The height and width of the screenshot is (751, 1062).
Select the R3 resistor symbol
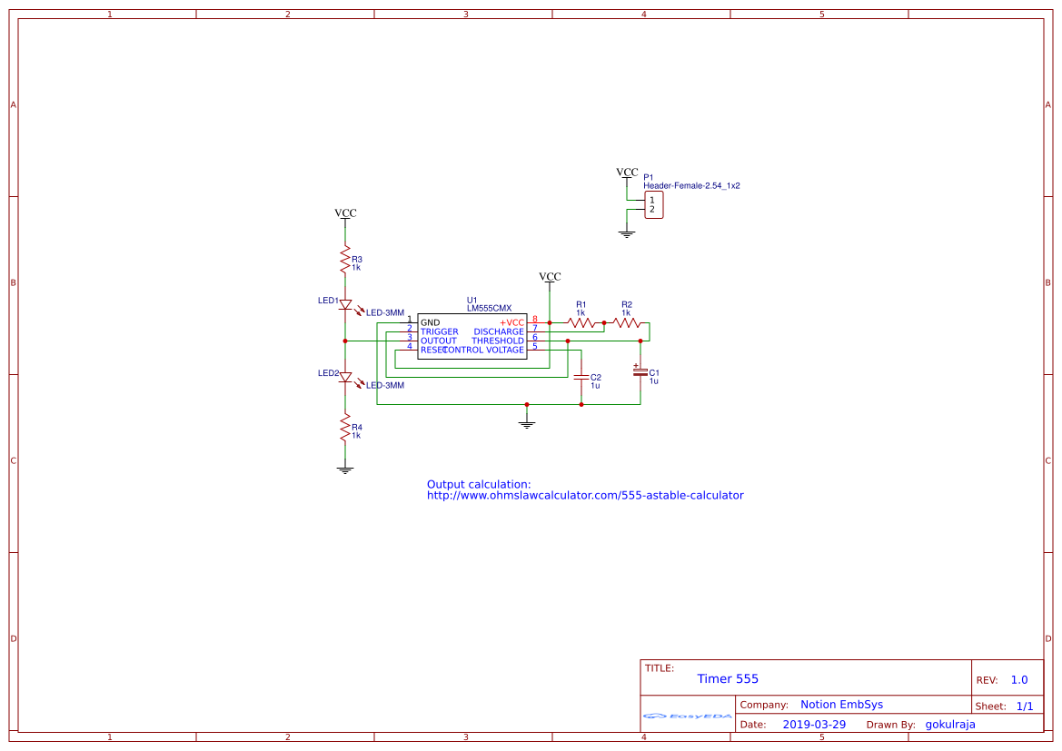pos(344,260)
